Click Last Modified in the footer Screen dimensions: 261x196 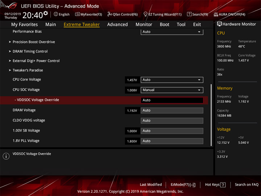[x=151, y=185]
